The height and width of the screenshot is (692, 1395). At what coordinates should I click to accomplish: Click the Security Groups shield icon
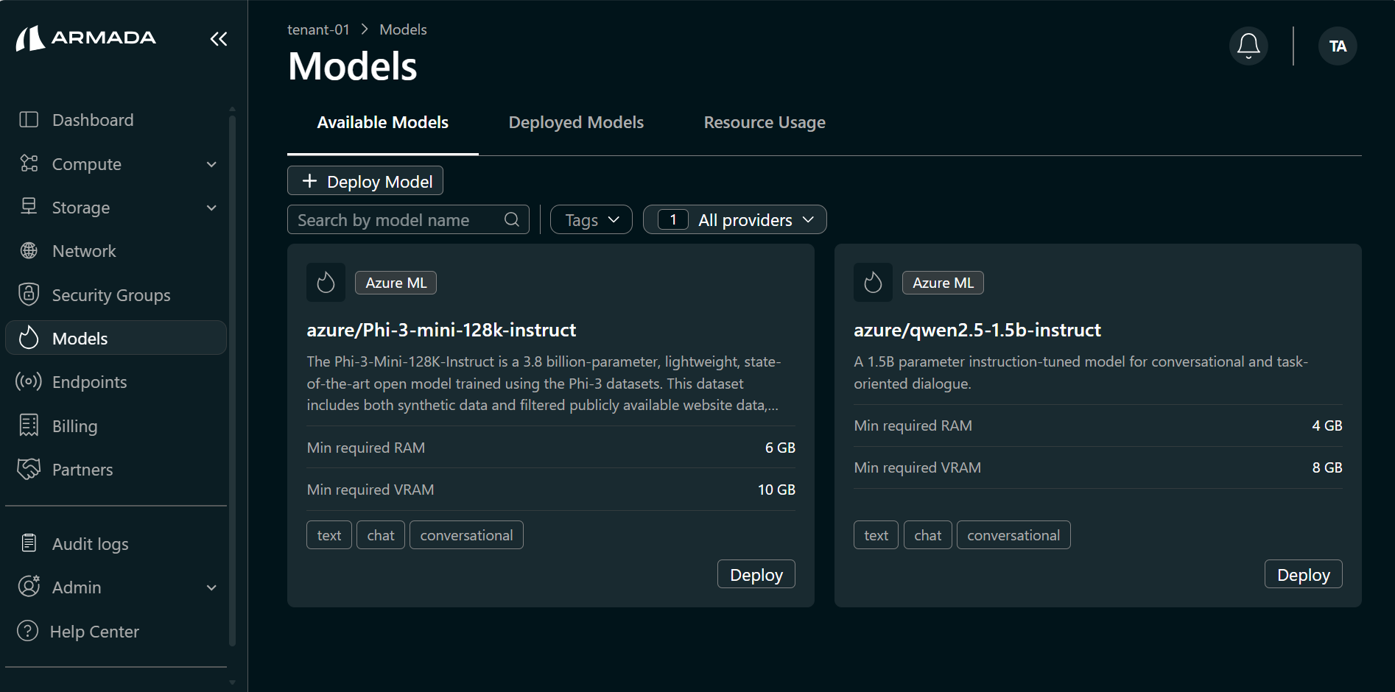click(x=29, y=294)
